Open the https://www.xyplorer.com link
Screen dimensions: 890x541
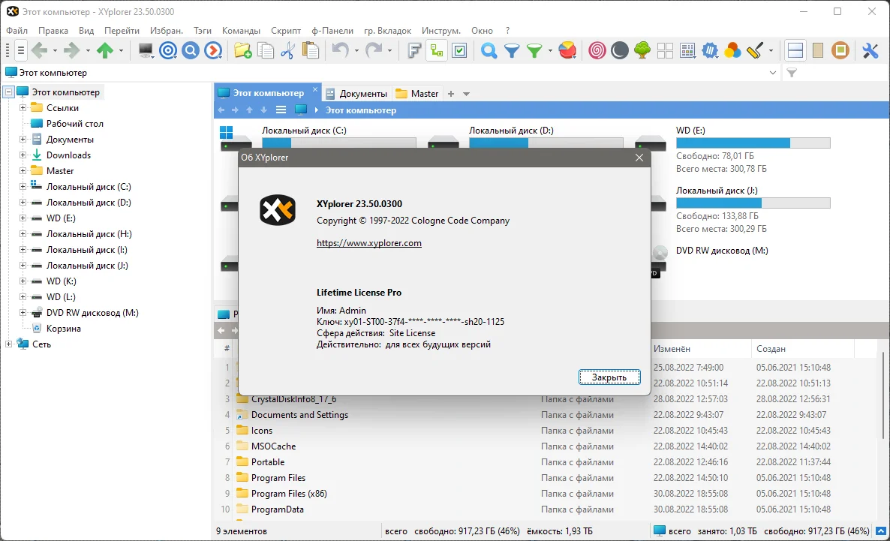[x=369, y=243]
